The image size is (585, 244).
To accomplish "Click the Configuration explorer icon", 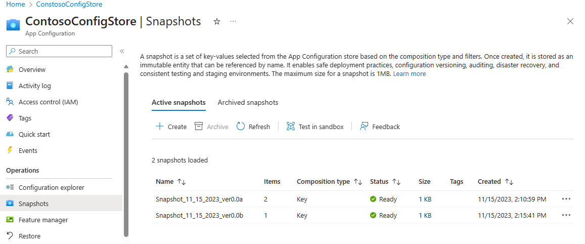I will click(x=10, y=188).
